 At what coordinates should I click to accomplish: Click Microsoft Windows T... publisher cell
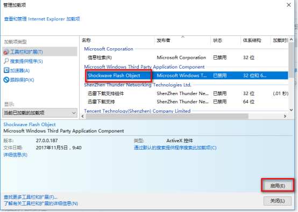pos(182,76)
